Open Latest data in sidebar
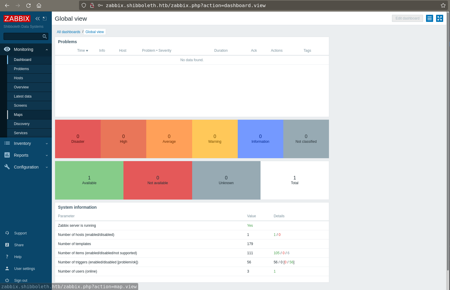The height and width of the screenshot is (290, 450). 22,96
